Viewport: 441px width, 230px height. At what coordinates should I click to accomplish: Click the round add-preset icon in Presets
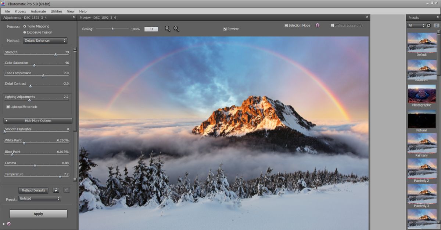click(x=429, y=26)
